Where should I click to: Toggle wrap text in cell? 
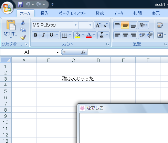pos(160,25)
